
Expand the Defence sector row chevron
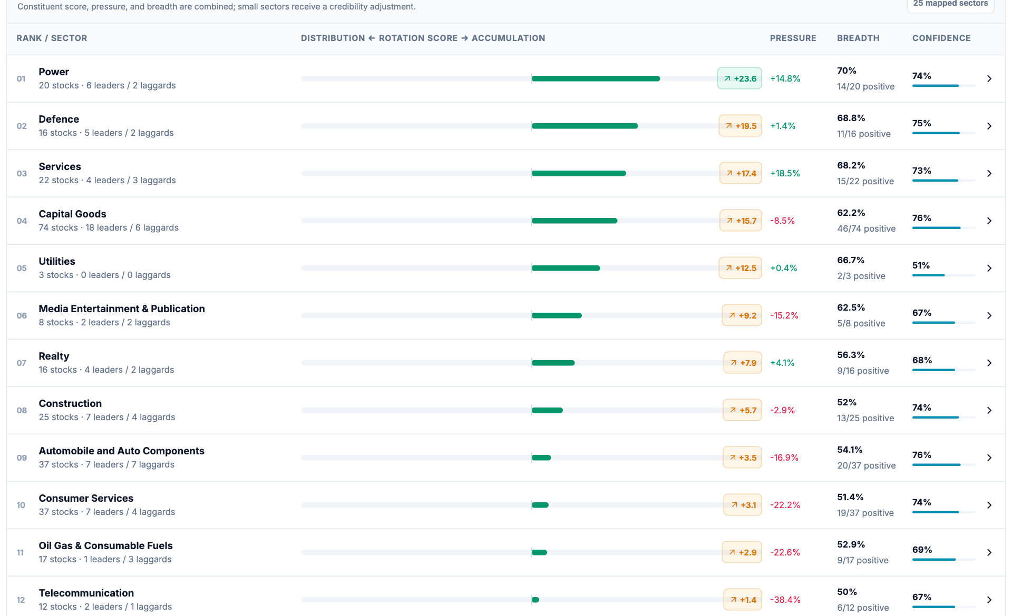[989, 126]
